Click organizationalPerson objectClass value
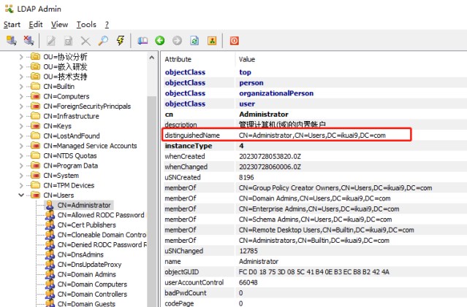 [x=276, y=93]
